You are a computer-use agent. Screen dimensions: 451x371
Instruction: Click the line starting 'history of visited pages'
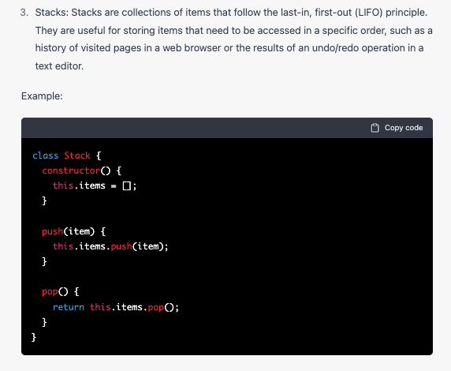pyautogui.click(x=229, y=48)
